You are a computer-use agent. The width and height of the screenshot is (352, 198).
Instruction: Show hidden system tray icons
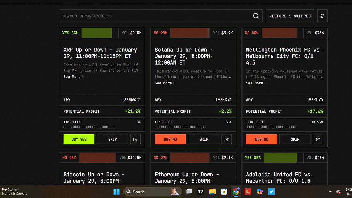[x=330, y=192]
